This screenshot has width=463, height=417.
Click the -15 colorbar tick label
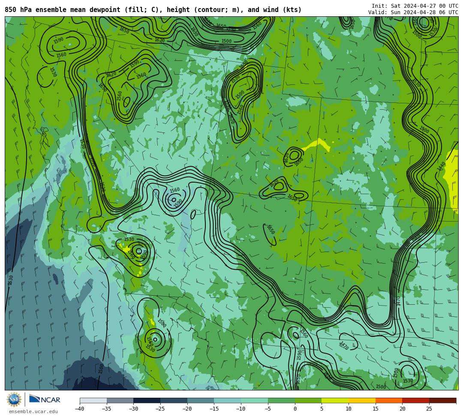[x=214, y=409]
